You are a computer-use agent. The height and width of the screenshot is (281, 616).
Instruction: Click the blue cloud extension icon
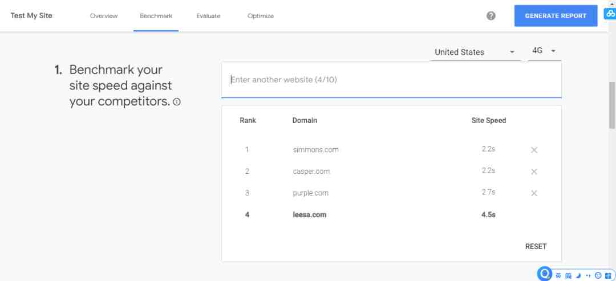point(610,14)
